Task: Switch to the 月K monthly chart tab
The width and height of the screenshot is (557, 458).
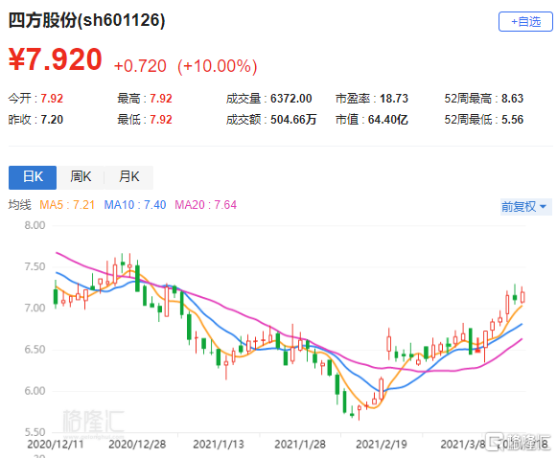Action: tap(129, 177)
